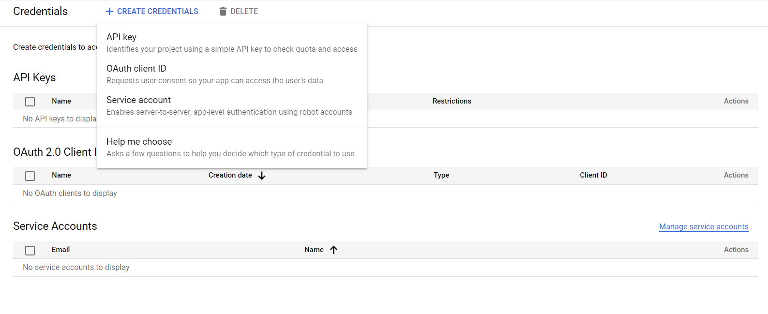Click the Service Accounts Name sort arrow
This screenshot has height=314, width=768.
pos(333,250)
